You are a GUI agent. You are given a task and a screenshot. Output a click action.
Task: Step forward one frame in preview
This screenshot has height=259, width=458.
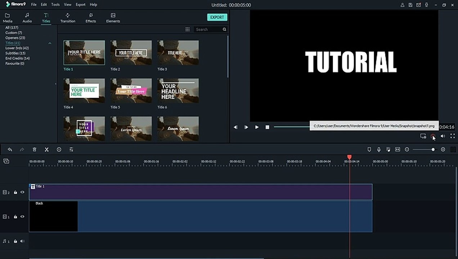[246, 127]
